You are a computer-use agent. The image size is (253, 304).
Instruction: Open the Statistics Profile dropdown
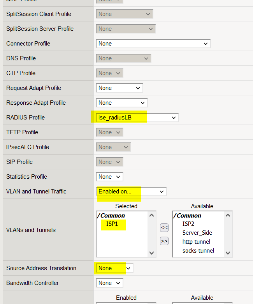pyautogui.click(x=109, y=177)
